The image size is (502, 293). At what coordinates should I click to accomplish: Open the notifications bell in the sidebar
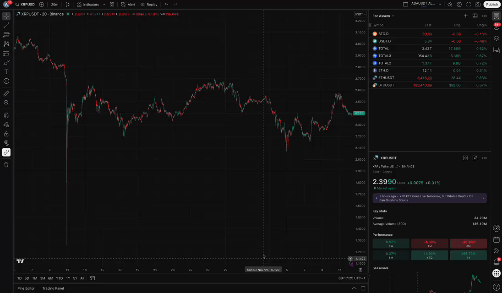click(497, 27)
